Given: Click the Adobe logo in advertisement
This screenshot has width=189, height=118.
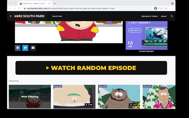Looking at the screenshot, I should tap(130, 44).
